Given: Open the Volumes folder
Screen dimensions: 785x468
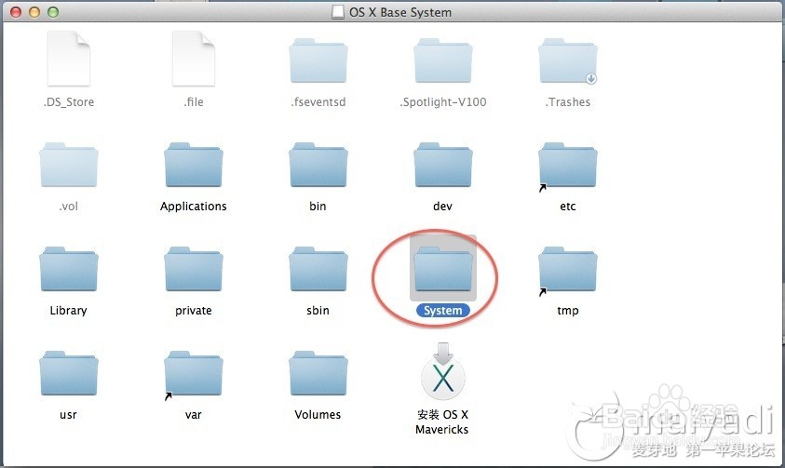Looking at the screenshot, I should tap(318, 374).
